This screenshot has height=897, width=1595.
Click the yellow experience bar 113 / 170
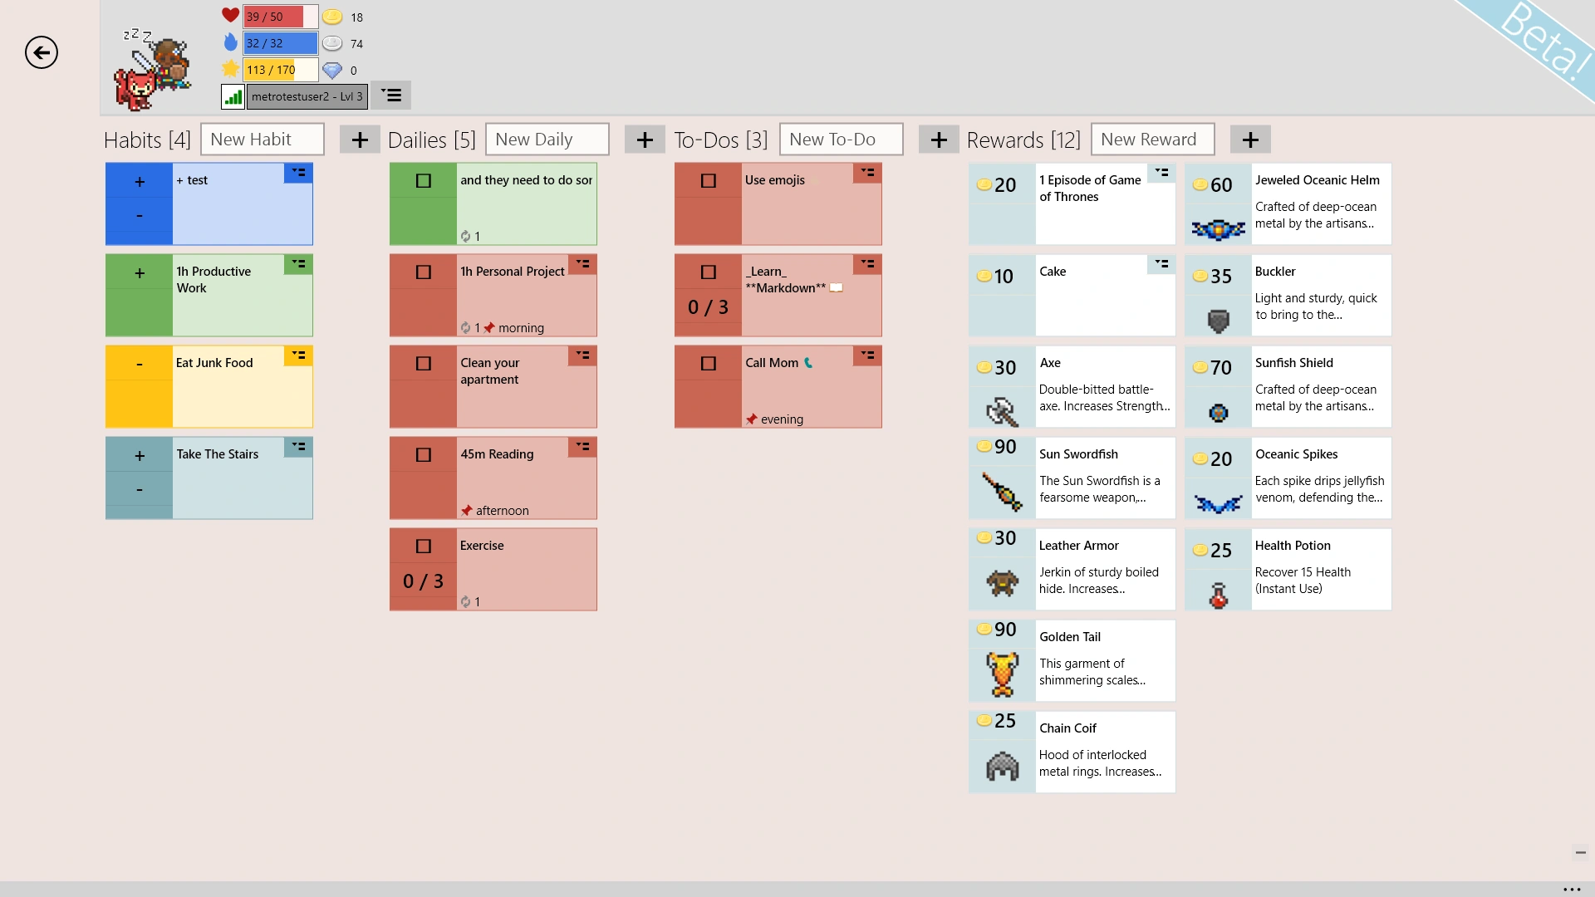point(280,70)
